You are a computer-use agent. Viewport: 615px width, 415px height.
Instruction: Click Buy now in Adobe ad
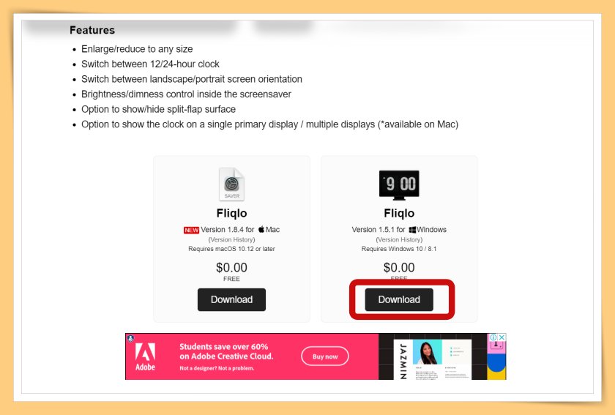[x=325, y=356]
